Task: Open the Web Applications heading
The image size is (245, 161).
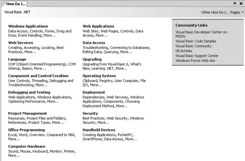Action: 98,26
